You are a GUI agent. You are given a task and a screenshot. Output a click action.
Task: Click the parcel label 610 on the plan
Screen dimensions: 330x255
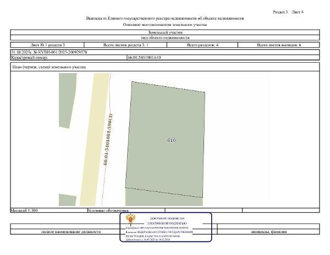(x=171, y=140)
